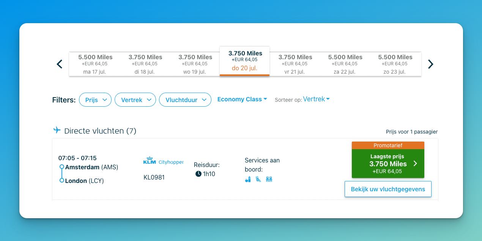Click the 07:05 - 07:15 flight time
This screenshot has height=241, width=482.
77,158
